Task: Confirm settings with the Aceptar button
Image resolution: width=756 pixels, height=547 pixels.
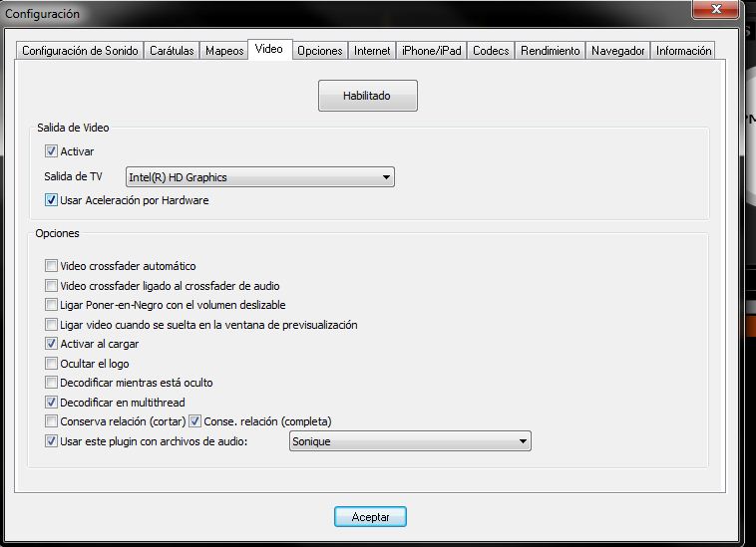Action: 370,517
